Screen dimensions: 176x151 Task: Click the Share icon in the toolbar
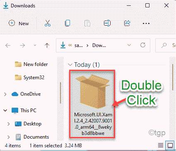pos(127,23)
